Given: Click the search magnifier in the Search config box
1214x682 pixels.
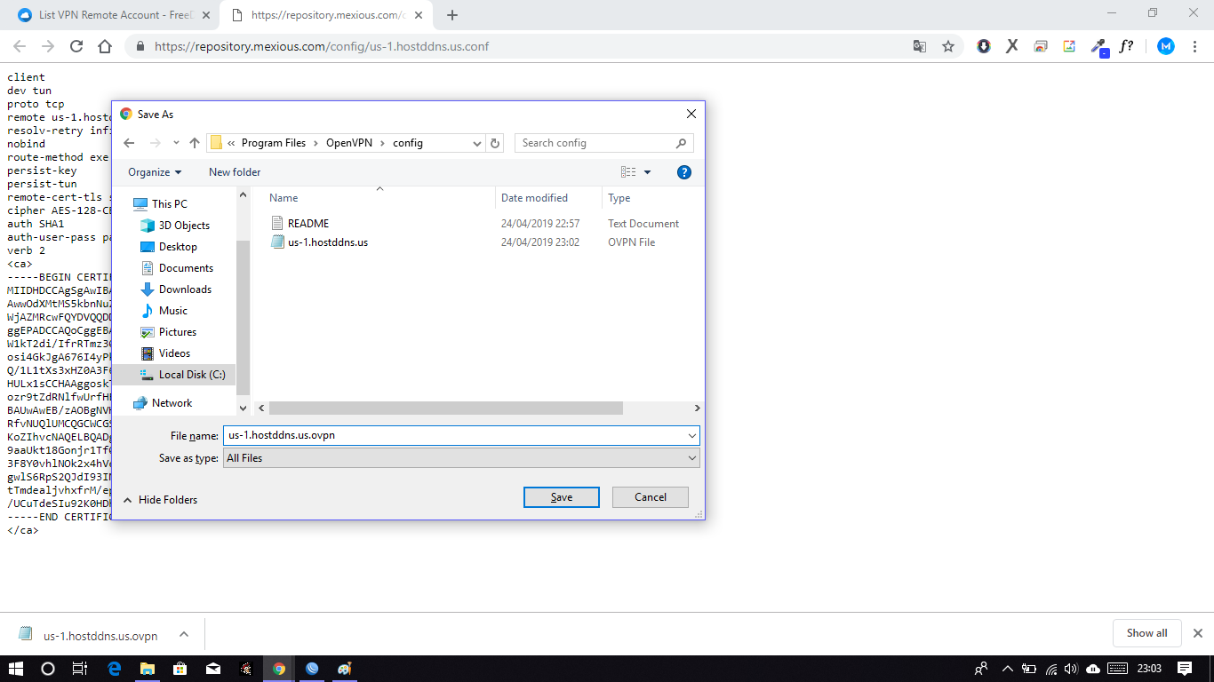Looking at the screenshot, I should (x=682, y=143).
